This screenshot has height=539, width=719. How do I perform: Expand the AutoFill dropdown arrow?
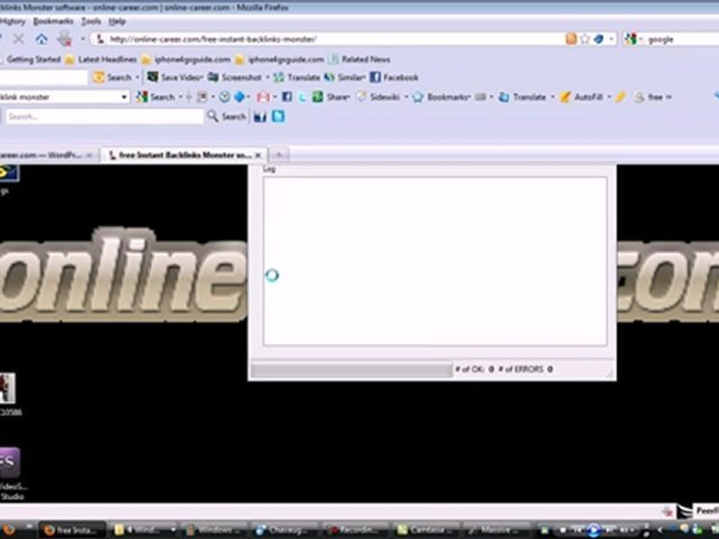(x=609, y=97)
